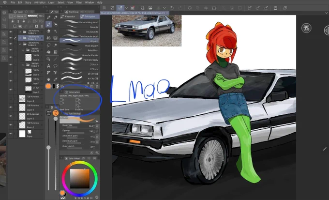329x200 pixels.
Task: Choose the Gouache blender brush
Action: coord(79,55)
